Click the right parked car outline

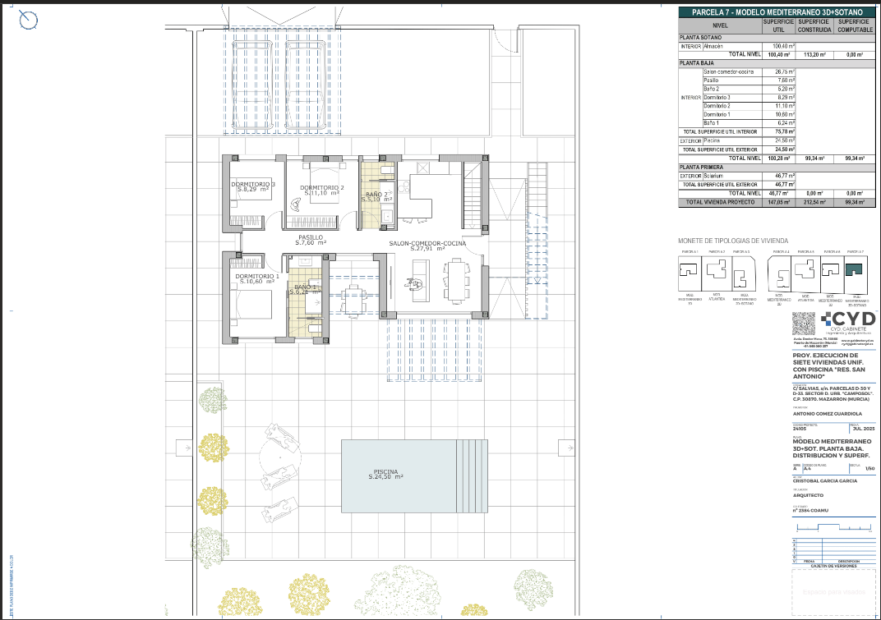point(306,85)
